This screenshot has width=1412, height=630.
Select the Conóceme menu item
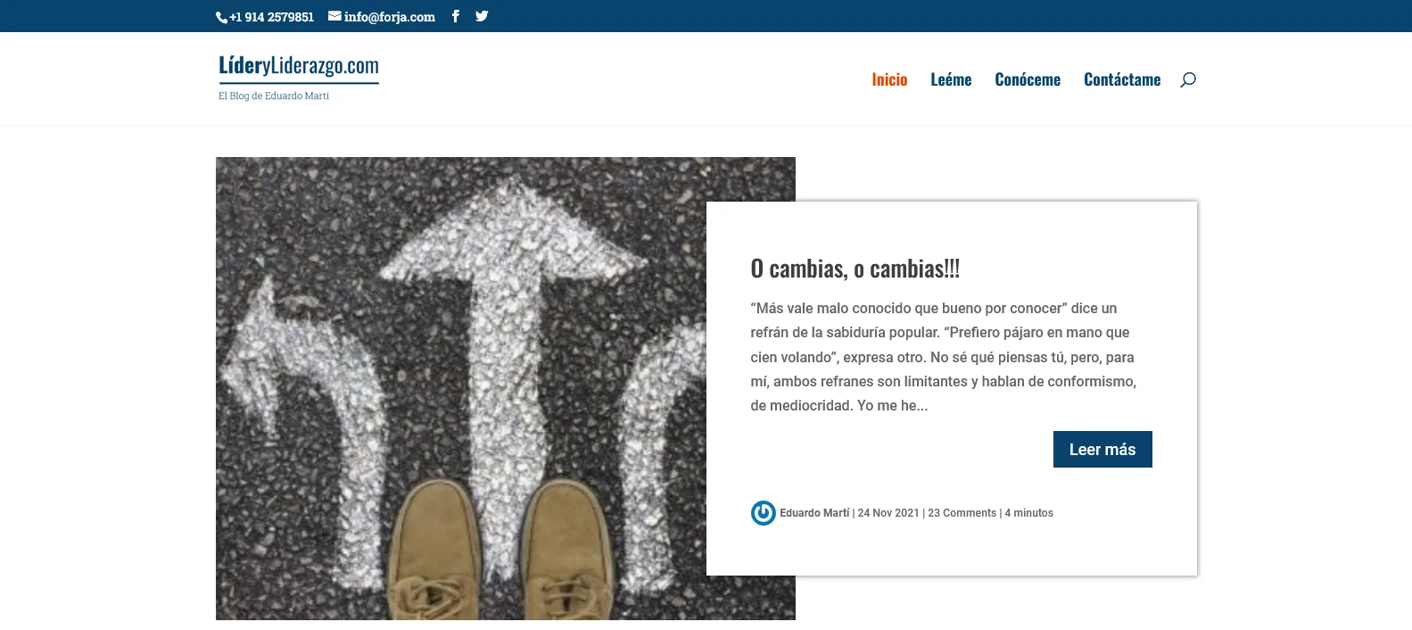click(x=1027, y=79)
